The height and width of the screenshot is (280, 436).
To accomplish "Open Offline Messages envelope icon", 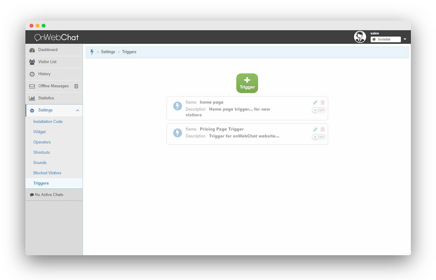I will click(x=32, y=86).
